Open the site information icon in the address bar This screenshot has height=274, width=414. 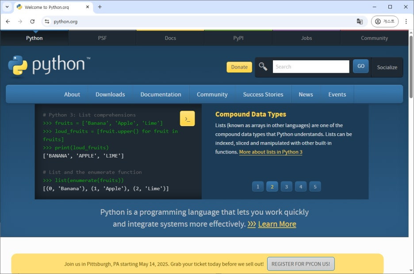[47, 21]
